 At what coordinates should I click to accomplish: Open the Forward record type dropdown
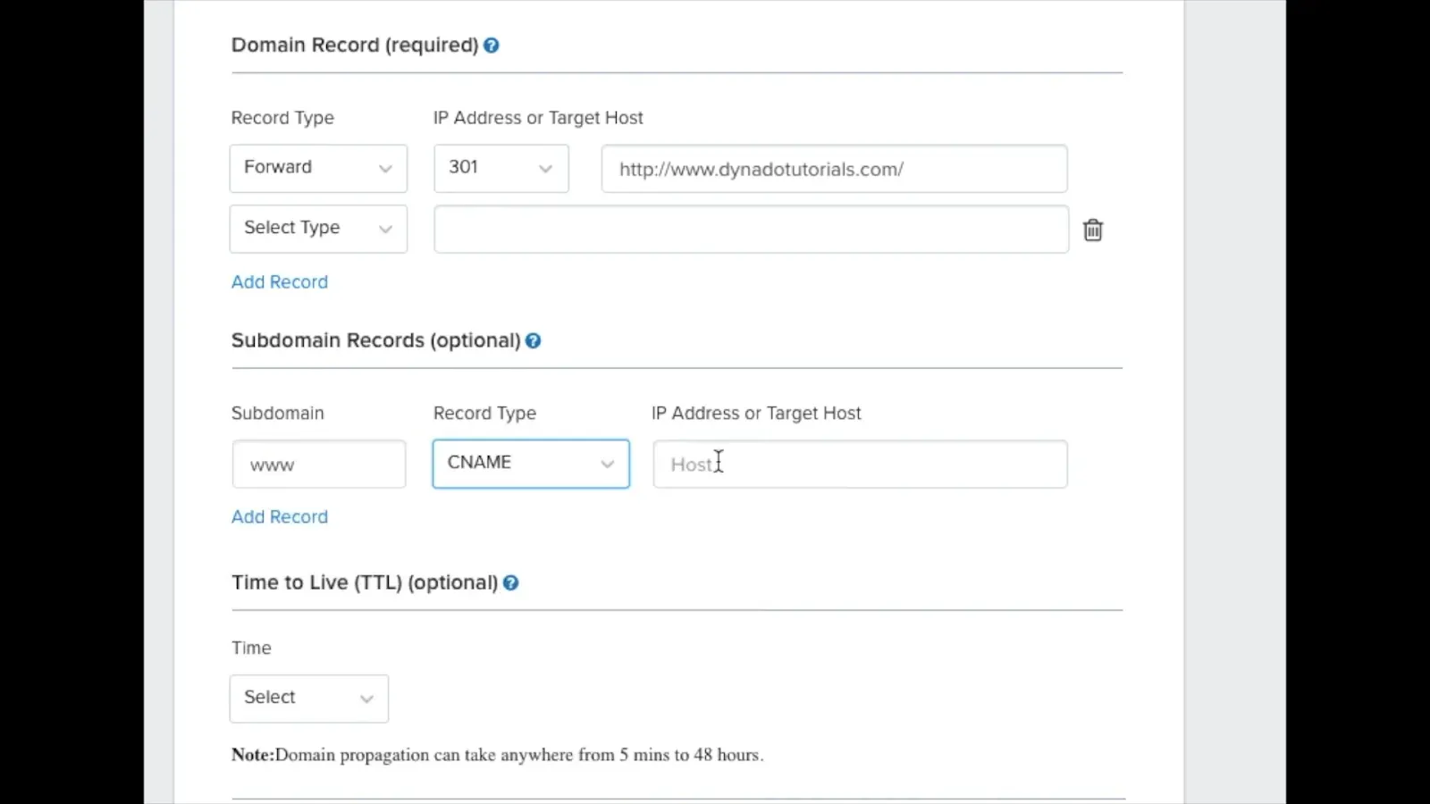click(318, 168)
